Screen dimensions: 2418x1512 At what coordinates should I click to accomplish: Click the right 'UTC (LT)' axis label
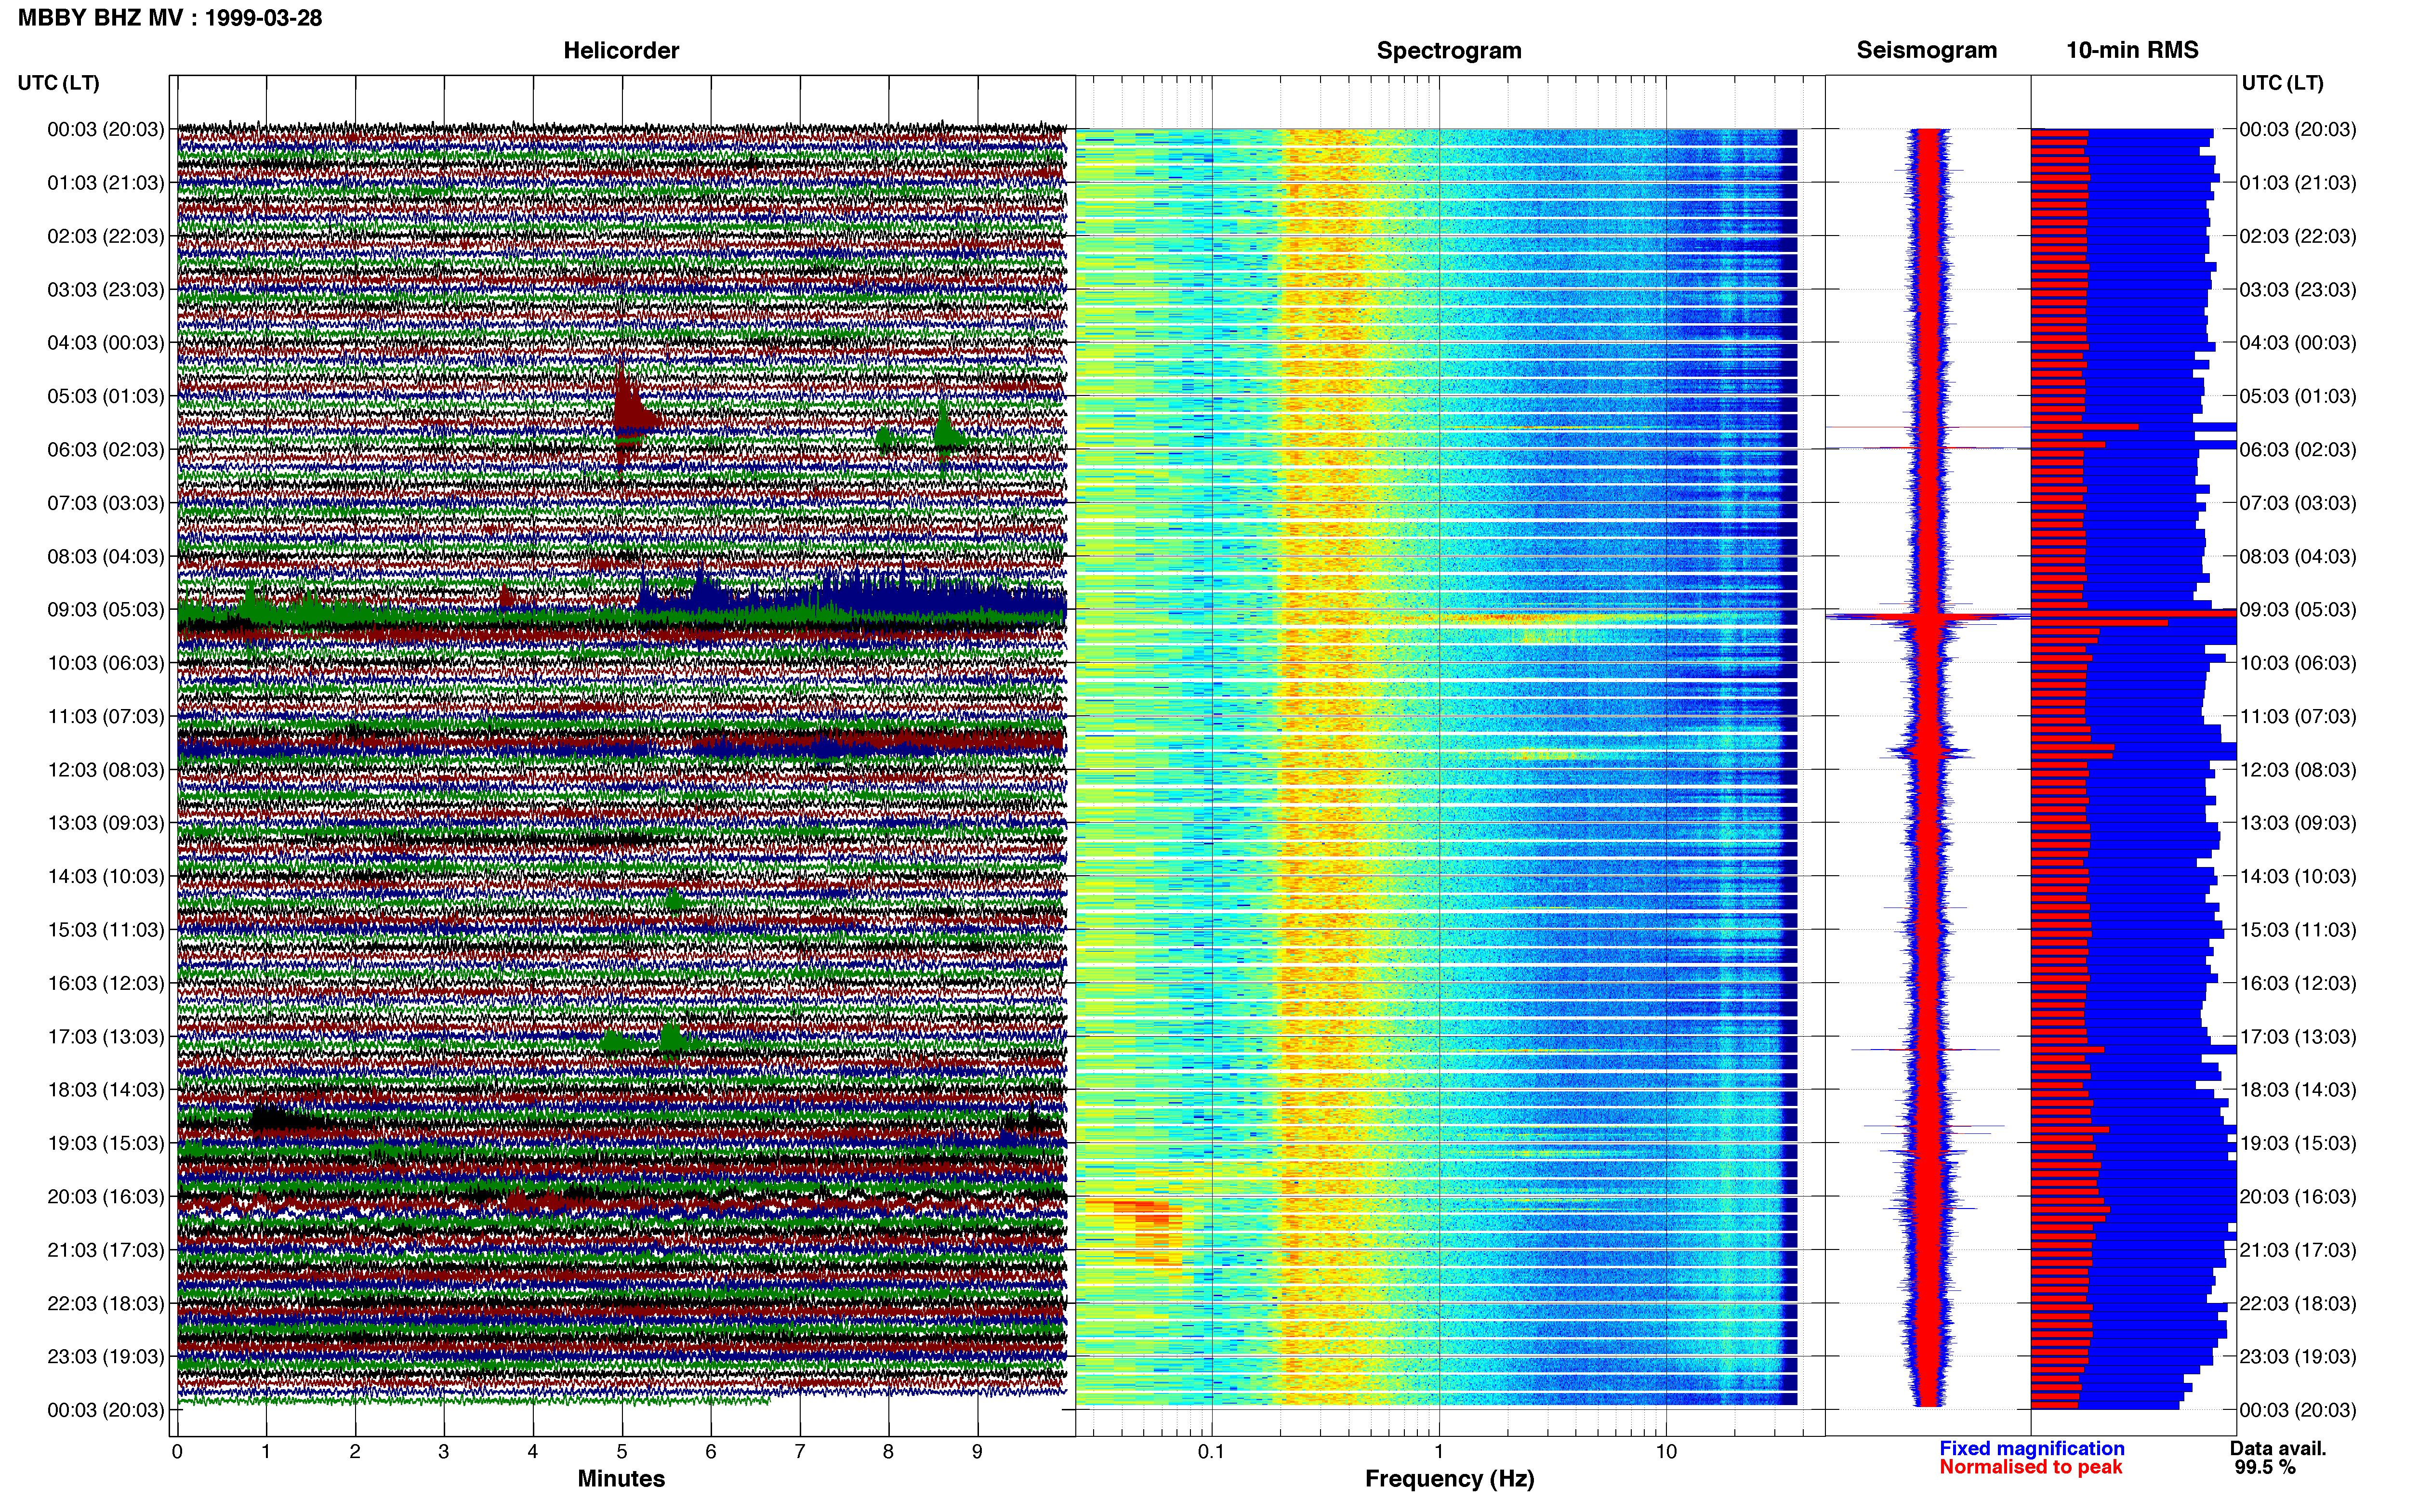coord(2282,82)
